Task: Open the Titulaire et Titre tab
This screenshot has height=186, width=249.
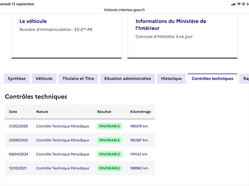Action: tap(78, 79)
